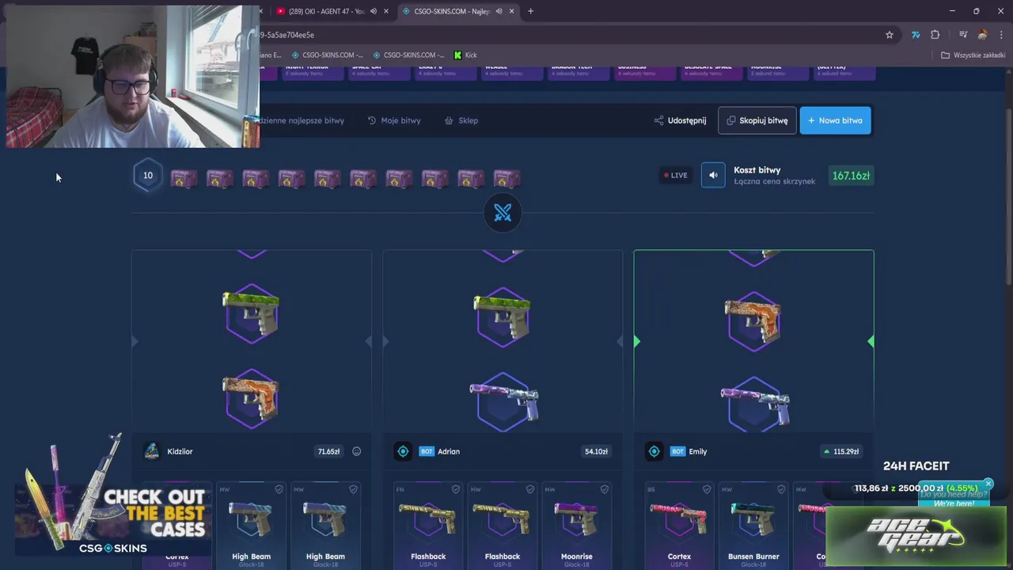
Task: Share the battle with Udostępnij
Action: click(680, 120)
